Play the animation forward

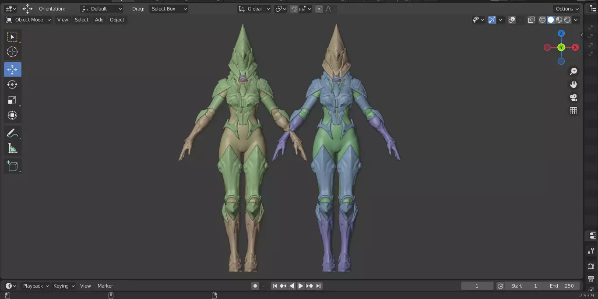point(301,286)
